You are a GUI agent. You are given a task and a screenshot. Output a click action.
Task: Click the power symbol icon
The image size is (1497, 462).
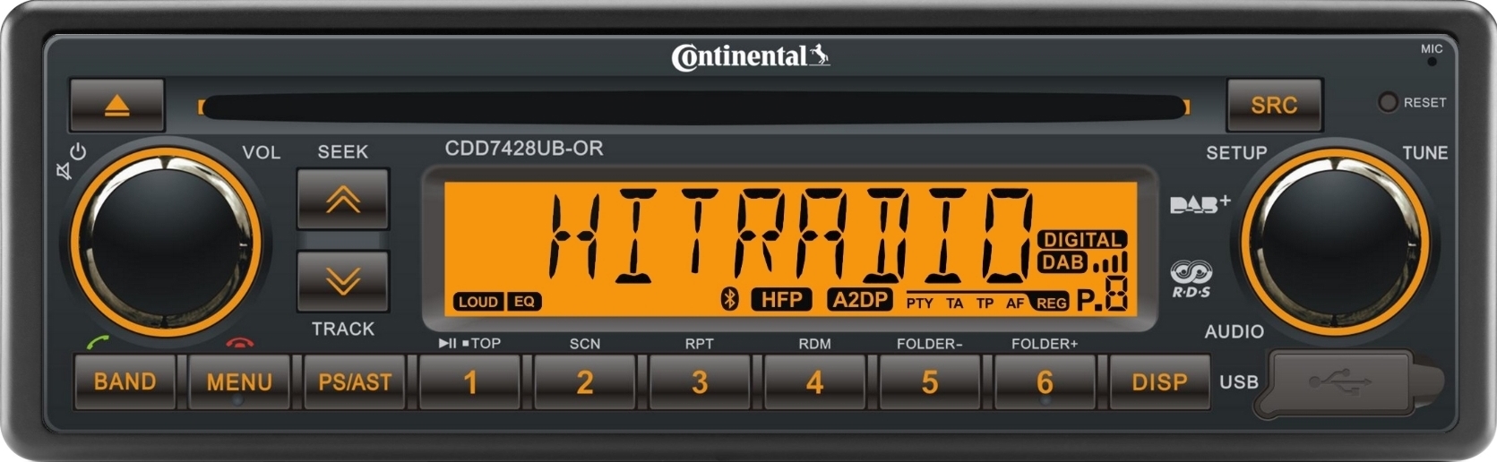(78, 151)
